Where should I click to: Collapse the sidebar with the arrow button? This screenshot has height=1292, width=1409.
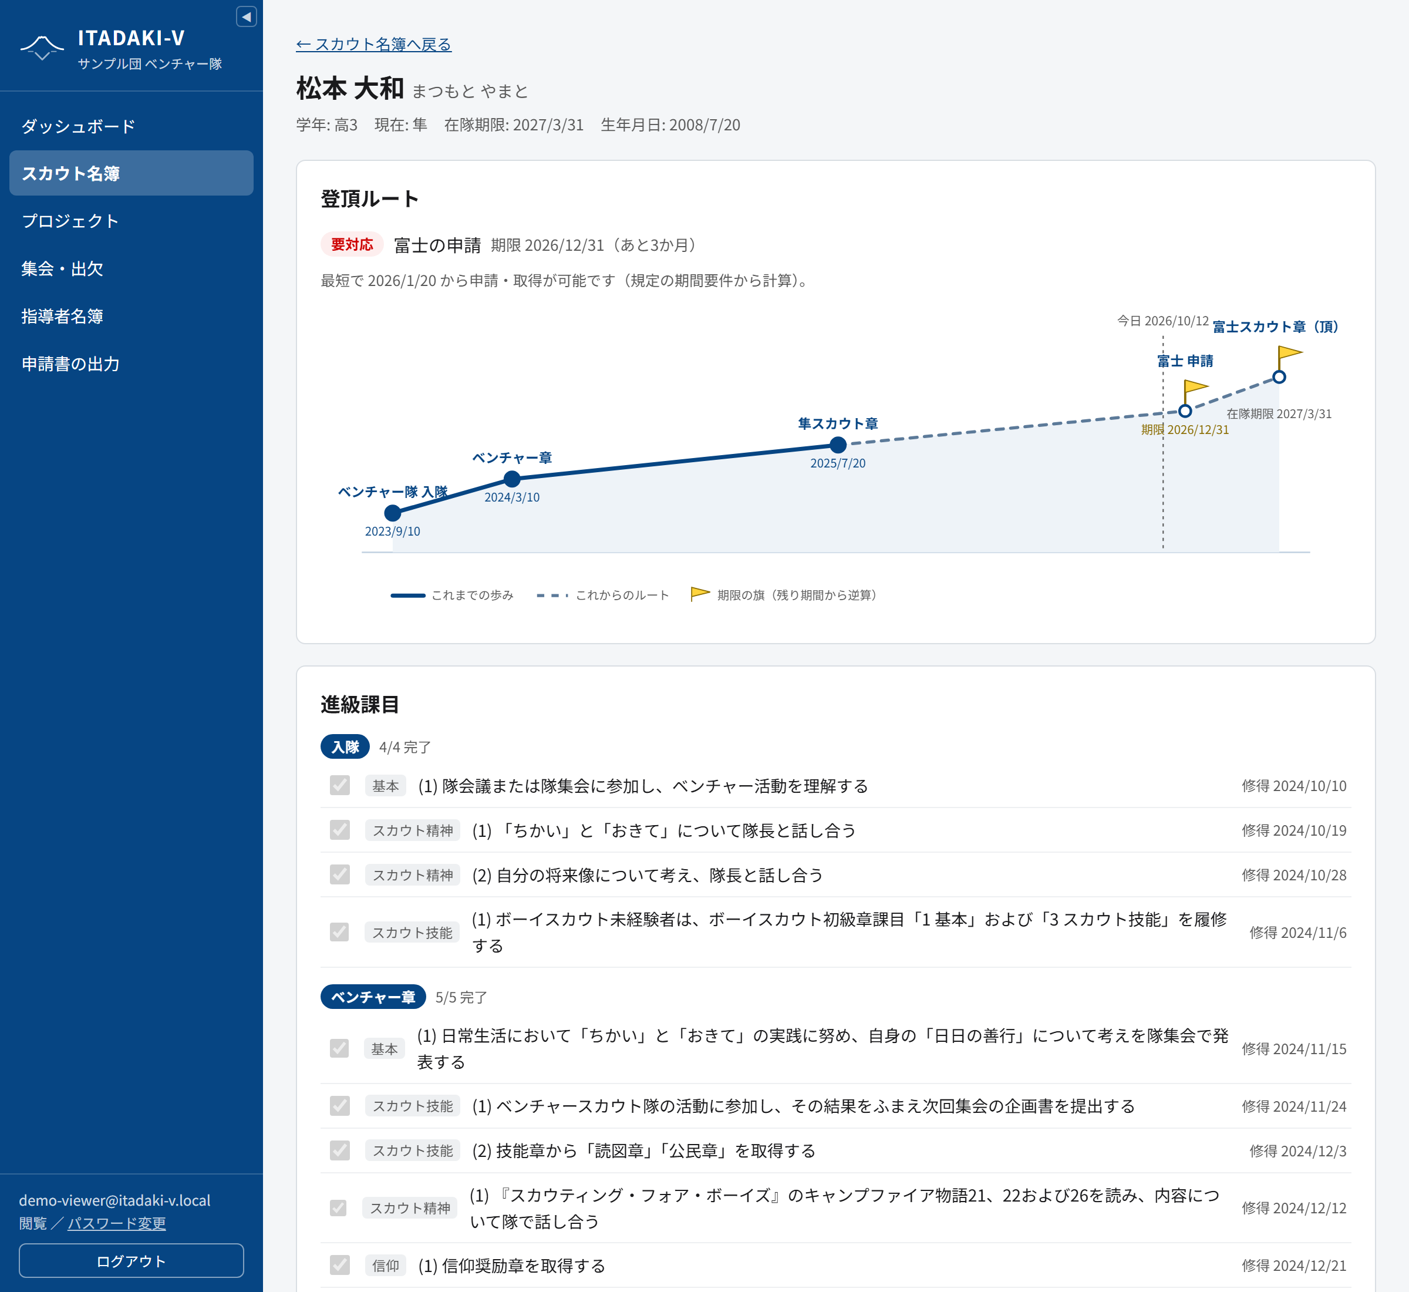(246, 17)
